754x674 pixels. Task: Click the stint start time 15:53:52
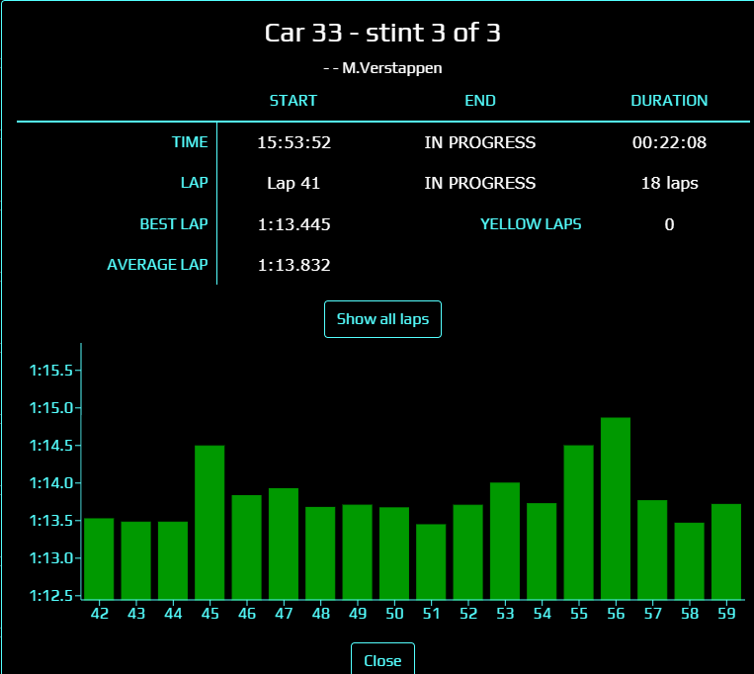click(x=293, y=142)
